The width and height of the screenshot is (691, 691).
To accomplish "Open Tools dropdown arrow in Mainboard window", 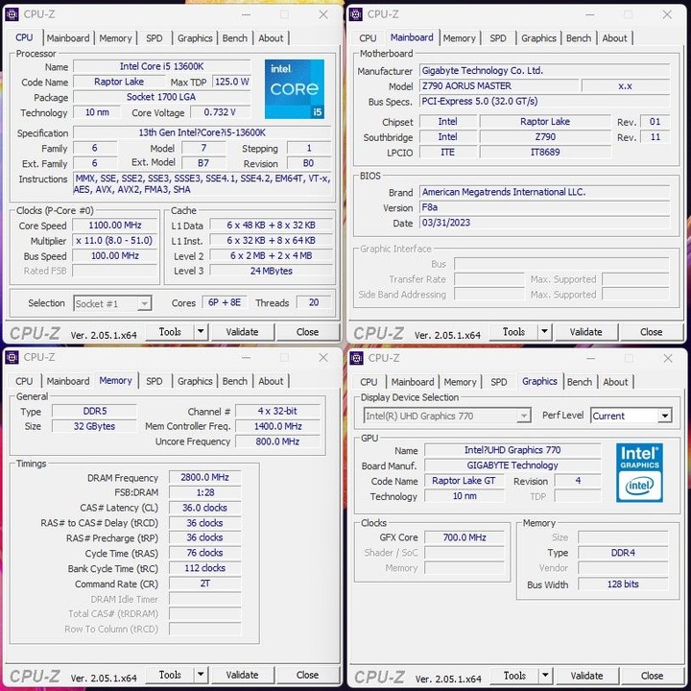I will (x=545, y=331).
